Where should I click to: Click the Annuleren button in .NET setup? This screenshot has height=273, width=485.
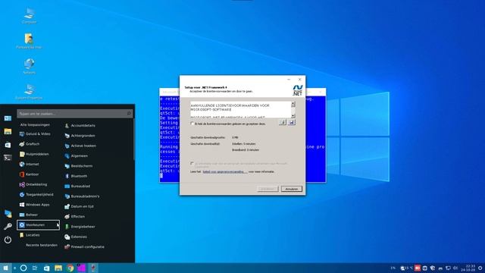[291, 189]
